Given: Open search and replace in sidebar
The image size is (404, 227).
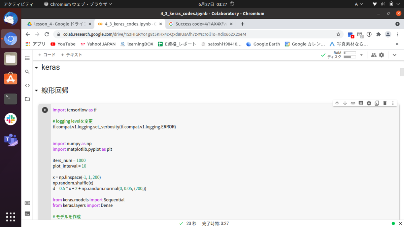Looking at the screenshot, I should click(x=27, y=72).
